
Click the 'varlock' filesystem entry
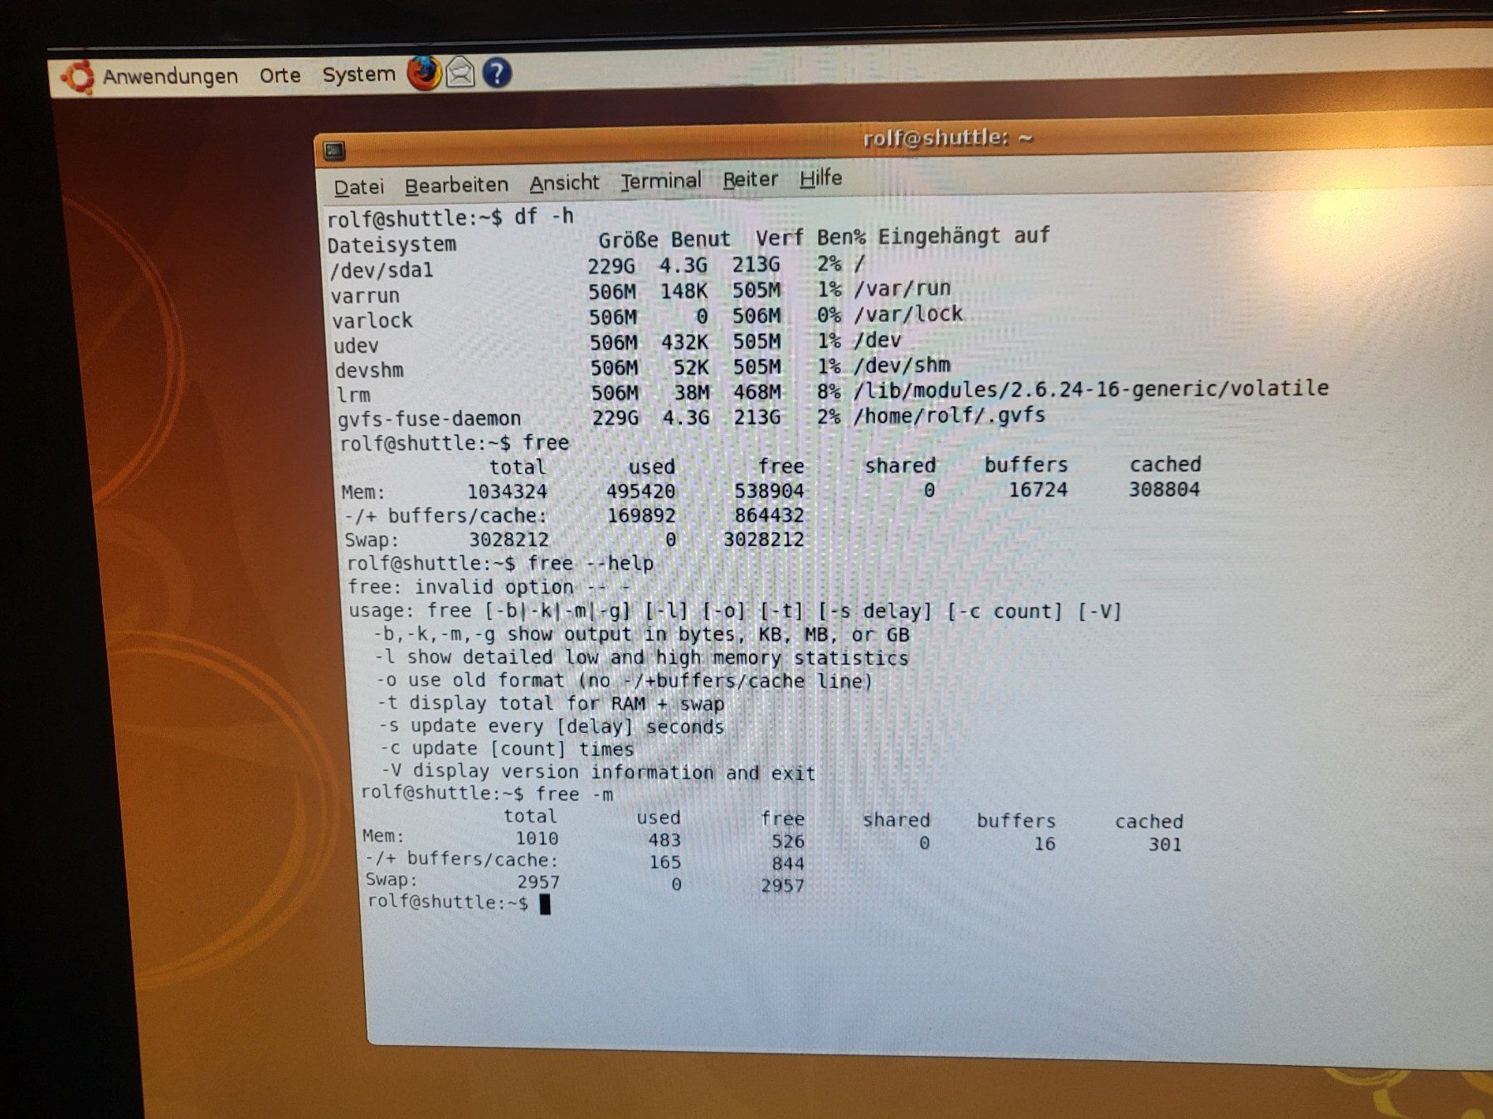click(372, 321)
